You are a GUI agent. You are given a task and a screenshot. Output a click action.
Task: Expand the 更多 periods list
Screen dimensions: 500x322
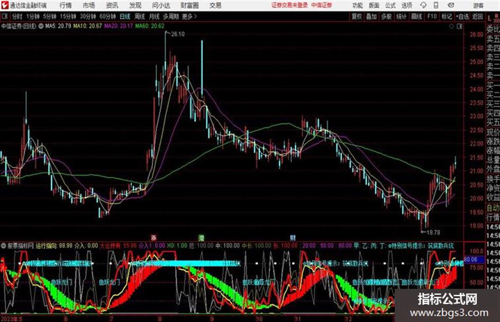click(x=189, y=16)
